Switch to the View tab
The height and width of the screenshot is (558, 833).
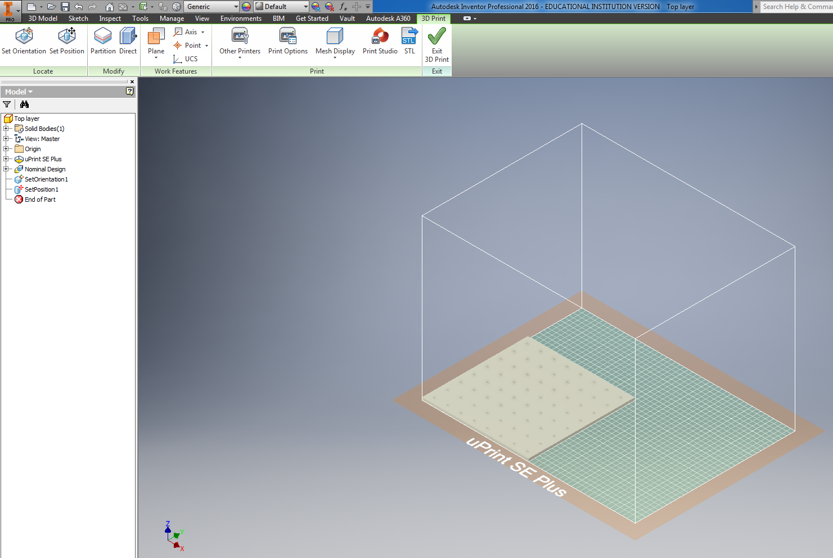click(202, 19)
